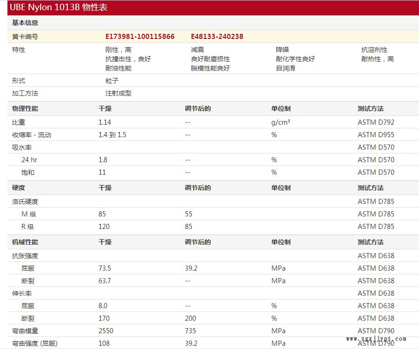419x349 pixels.
Task: Click the "形式" row label
Action: 19,81
